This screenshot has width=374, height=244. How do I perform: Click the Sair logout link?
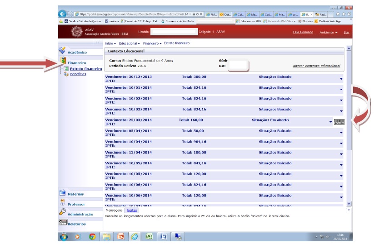point(347,32)
